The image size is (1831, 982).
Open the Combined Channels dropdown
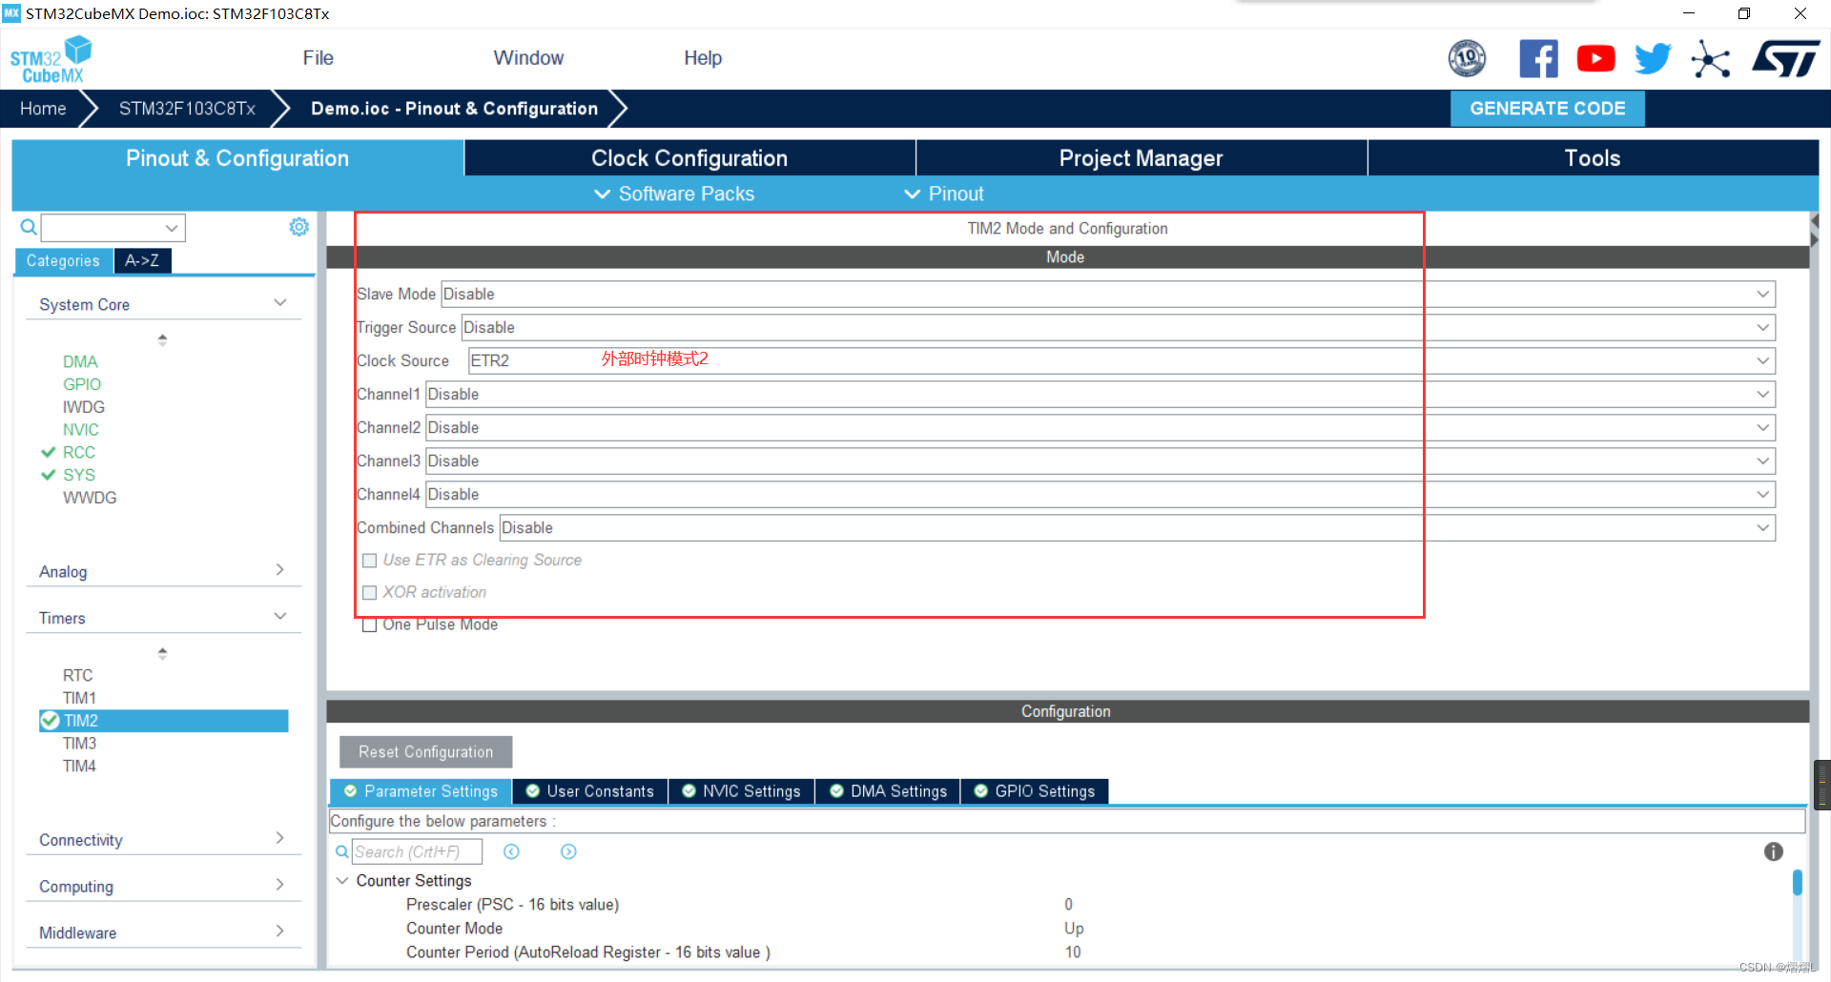tap(1138, 527)
